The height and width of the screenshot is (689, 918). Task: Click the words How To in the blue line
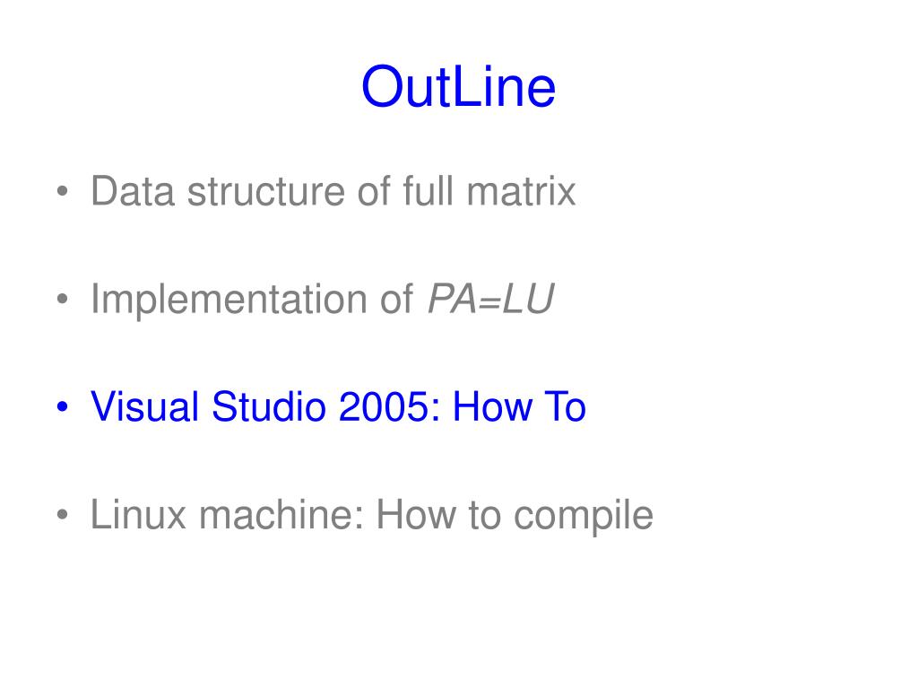click(x=519, y=406)
